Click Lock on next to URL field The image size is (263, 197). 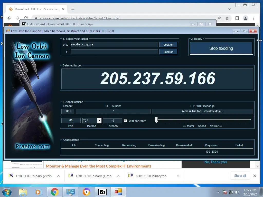(x=168, y=45)
